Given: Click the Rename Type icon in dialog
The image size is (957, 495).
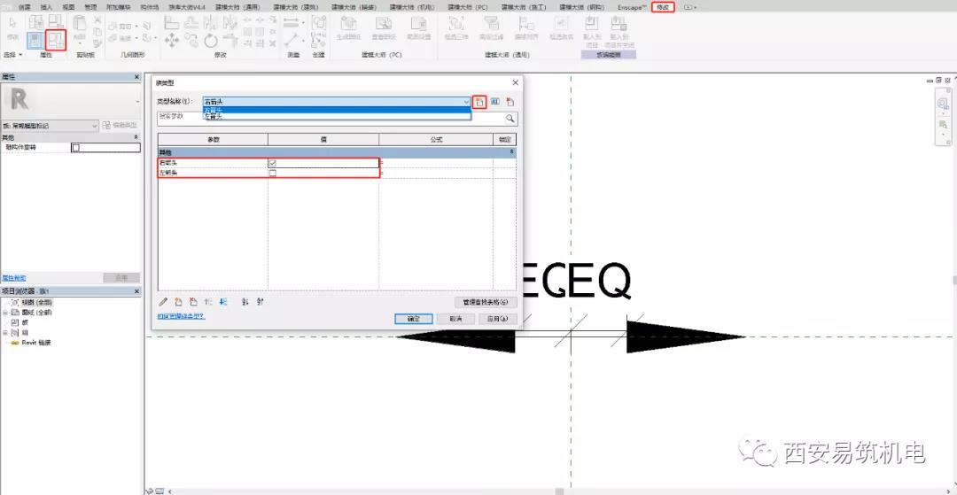Looking at the screenshot, I should tap(495, 102).
